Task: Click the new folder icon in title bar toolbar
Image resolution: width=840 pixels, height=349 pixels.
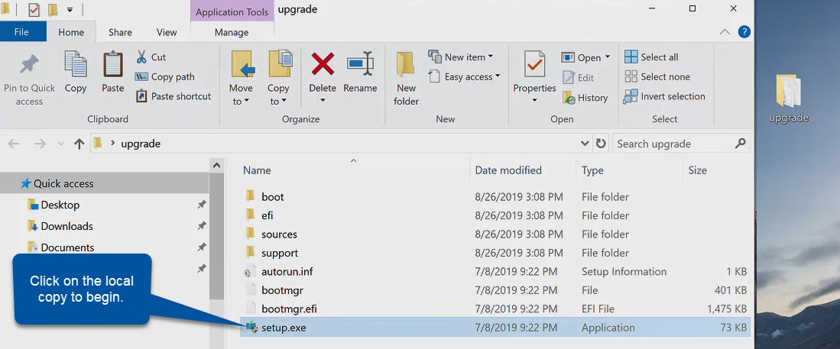Action: coord(53,10)
